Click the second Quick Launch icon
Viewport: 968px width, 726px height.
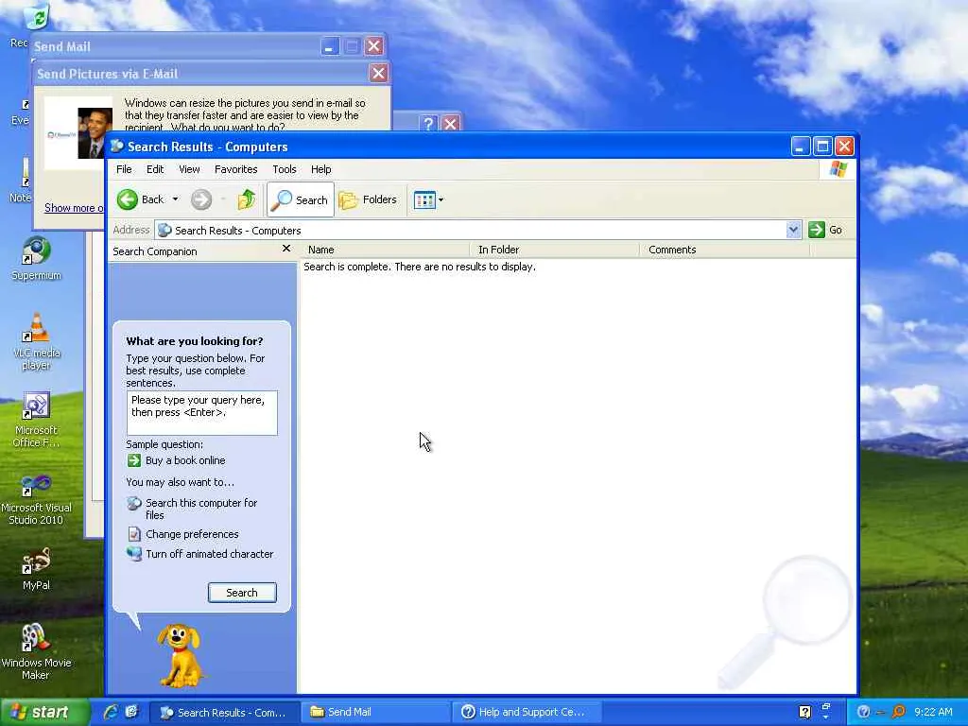click(x=131, y=712)
